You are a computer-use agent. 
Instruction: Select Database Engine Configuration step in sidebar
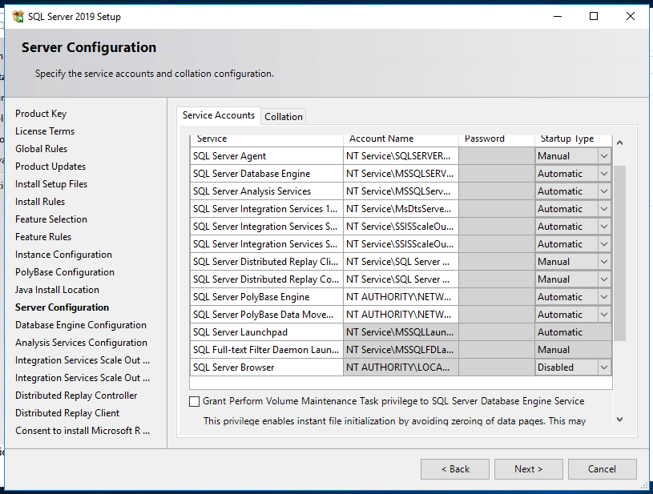tap(81, 325)
